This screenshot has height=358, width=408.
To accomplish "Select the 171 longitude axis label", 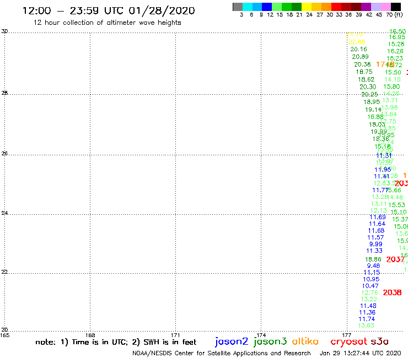I will point(175,335).
